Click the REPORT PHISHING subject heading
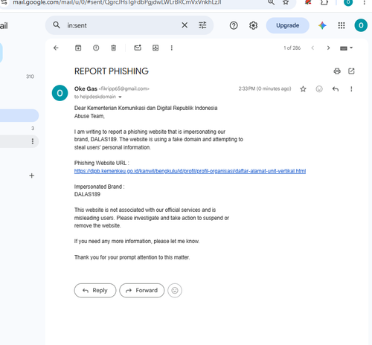This screenshot has height=345, width=372. [x=112, y=71]
